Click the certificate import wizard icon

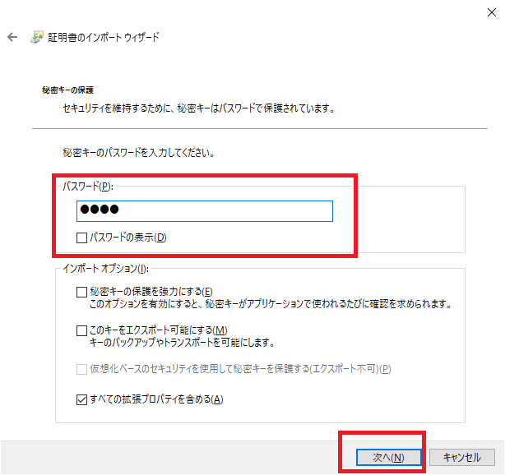37,37
